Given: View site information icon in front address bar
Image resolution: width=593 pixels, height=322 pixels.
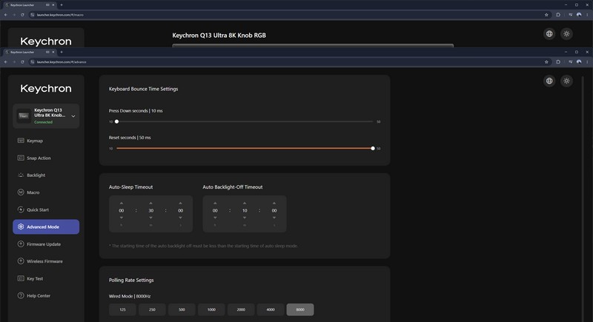Looking at the screenshot, I should coord(33,62).
